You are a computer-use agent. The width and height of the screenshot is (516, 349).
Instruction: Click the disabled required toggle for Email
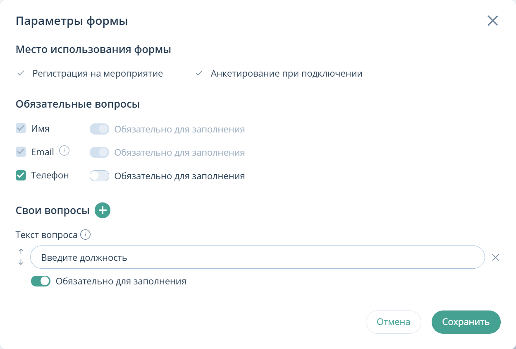coord(99,152)
